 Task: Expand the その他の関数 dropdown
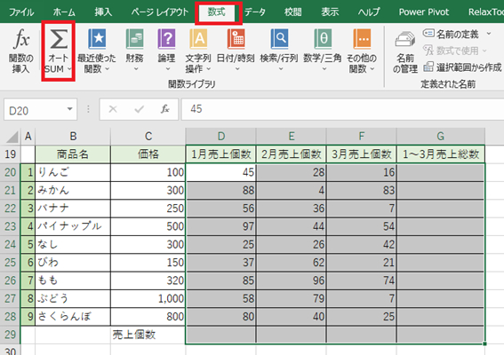[372, 68]
